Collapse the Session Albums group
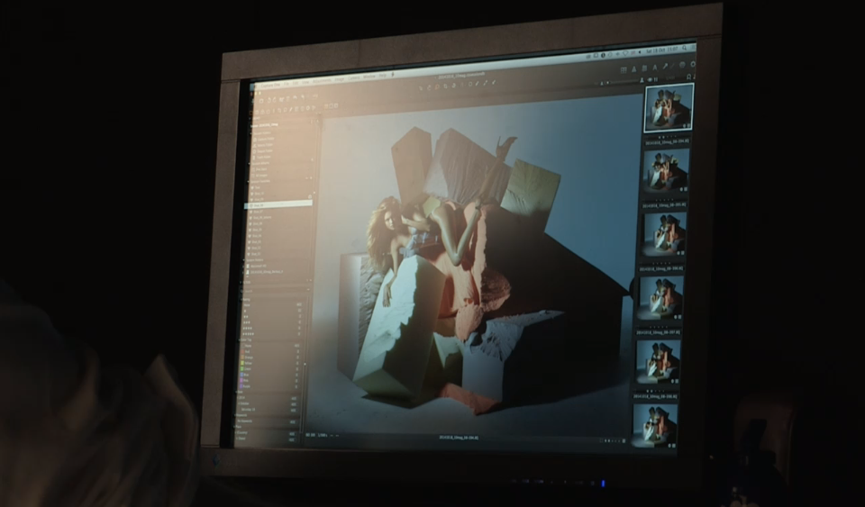 tap(250, 164)
